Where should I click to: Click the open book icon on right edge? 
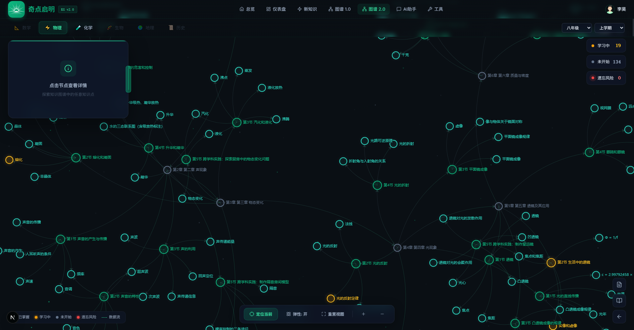pyautogui.click(x=619, y=301)
